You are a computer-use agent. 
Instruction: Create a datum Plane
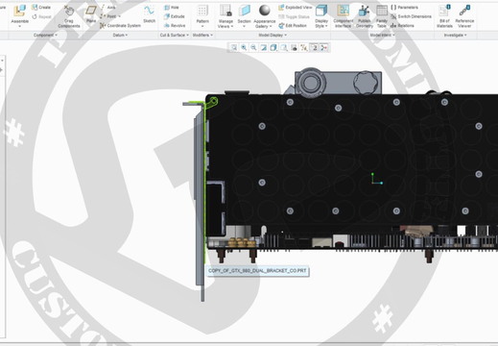(x=91, y=14)
